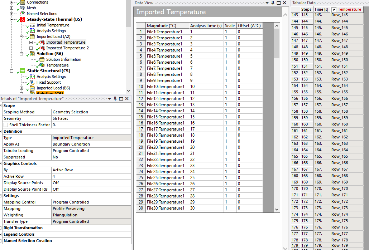Click the Data View scroll up arrow
The image size is (369, 250).
point(277,26)
